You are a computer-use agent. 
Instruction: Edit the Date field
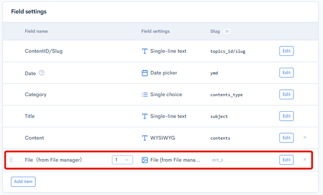[x=286, y=73]
